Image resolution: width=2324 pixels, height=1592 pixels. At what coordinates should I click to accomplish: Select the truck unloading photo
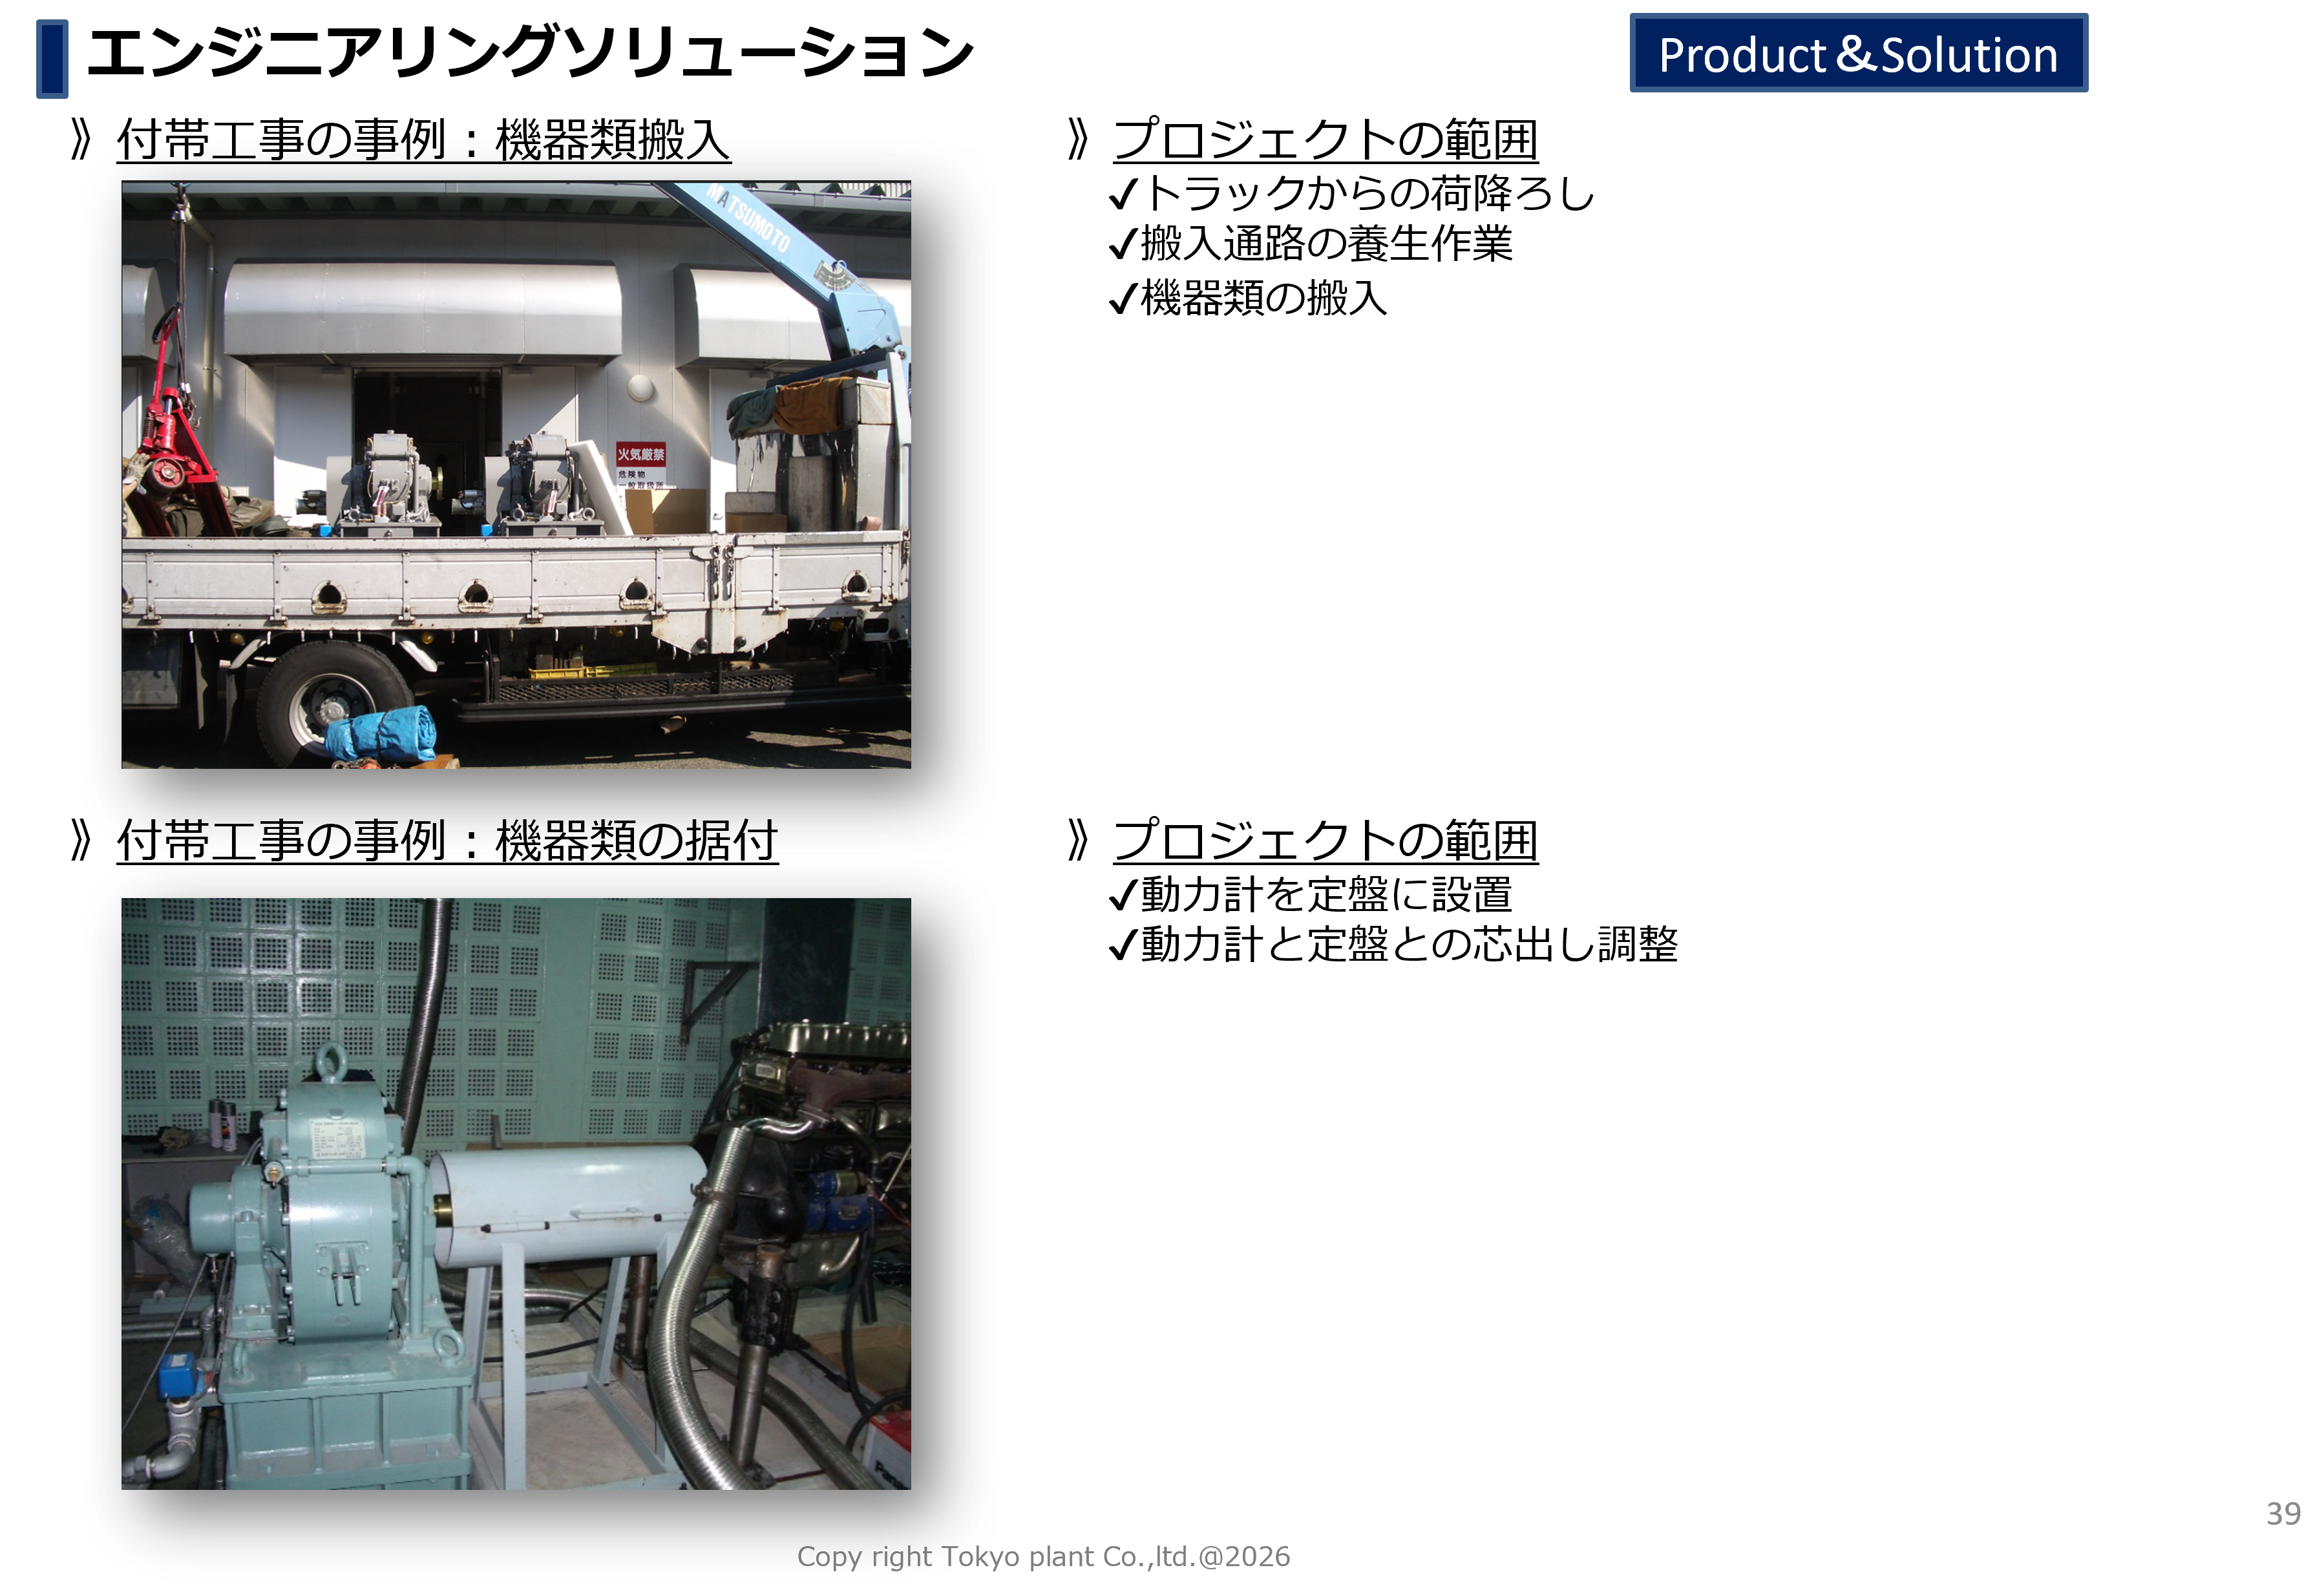516,475
